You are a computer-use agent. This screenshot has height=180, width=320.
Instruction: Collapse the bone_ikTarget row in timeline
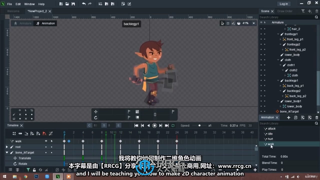pyautogui.click(x=7, y=152)
